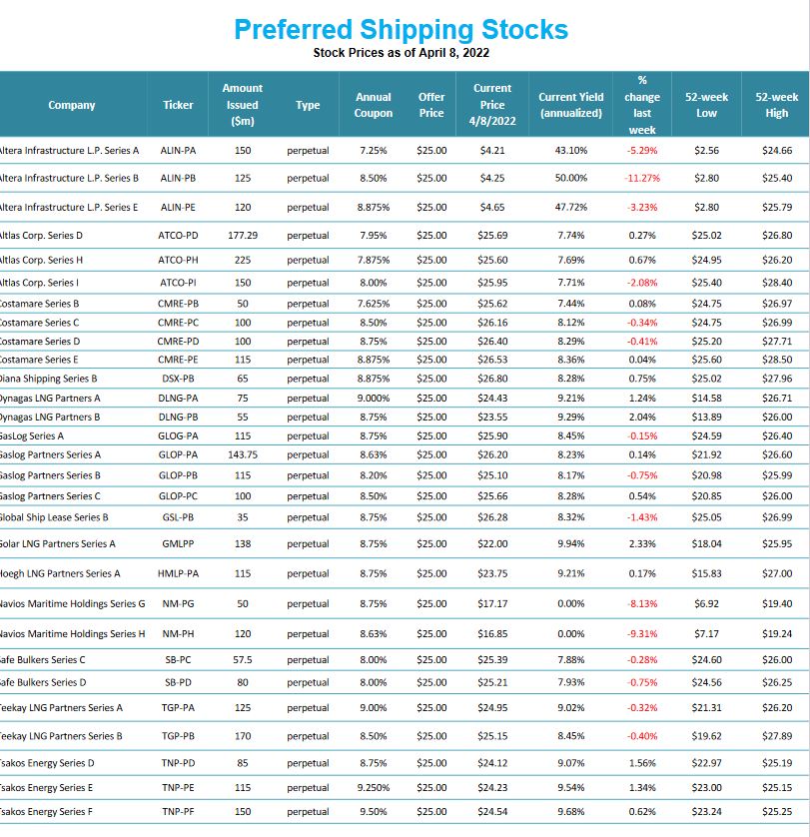This screenshot has width=810, height=837.
Task: Click the GMLPP ticker cell
Action: [x=179, y=544]
